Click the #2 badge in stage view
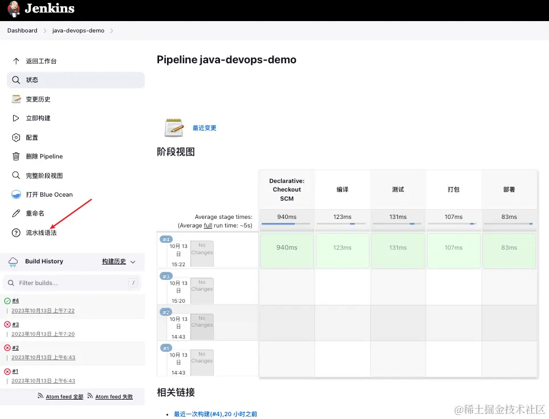 click(166, 312)
